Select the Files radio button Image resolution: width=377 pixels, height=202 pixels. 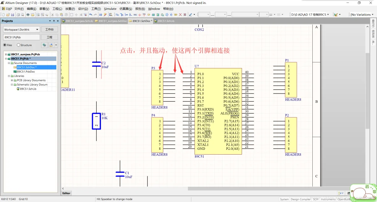click(5, 45)
